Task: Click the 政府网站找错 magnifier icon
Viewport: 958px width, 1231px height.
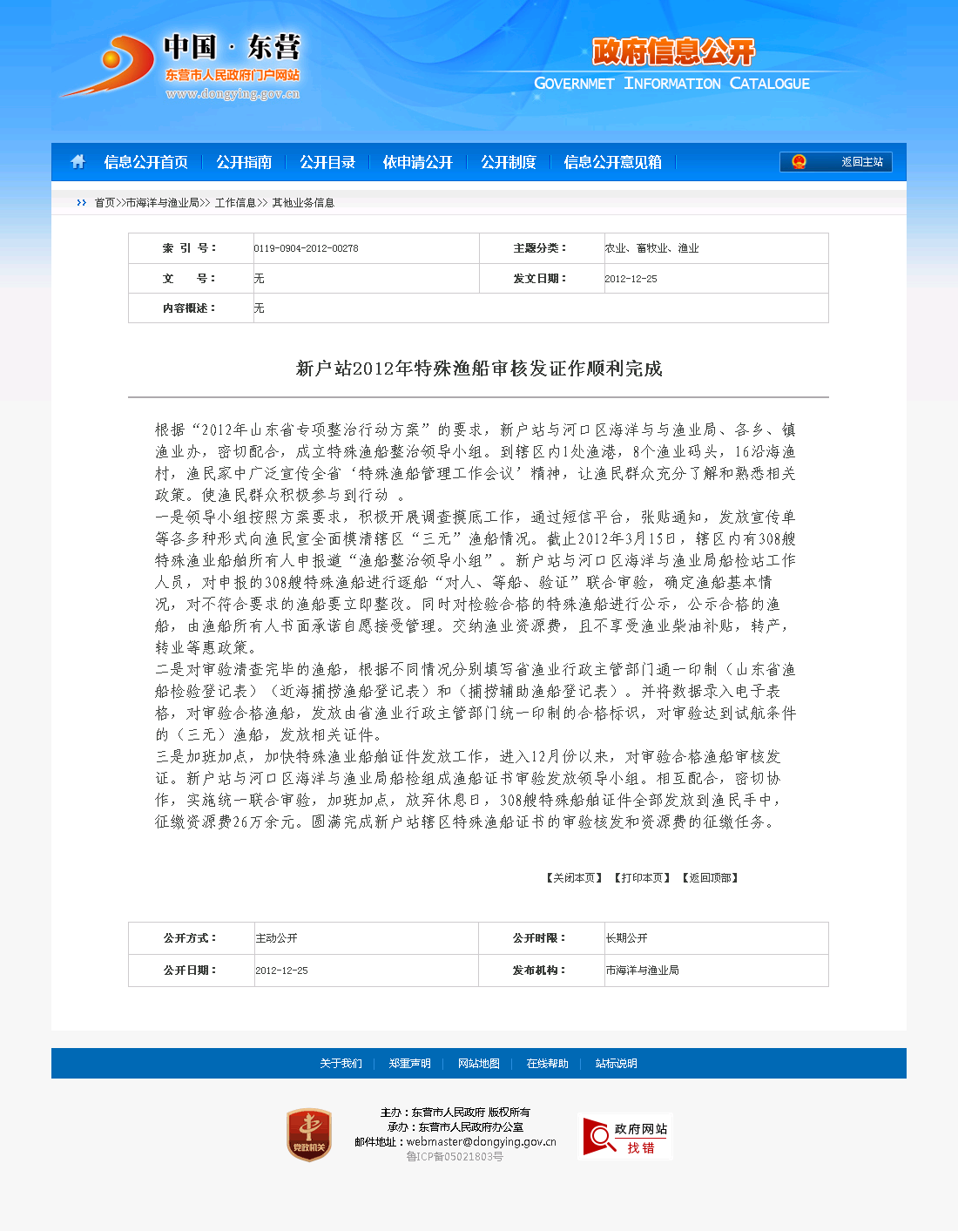Action: click(x=599, y=1136)
